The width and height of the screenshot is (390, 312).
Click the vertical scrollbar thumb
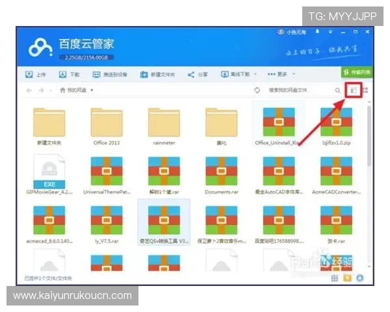coord(369,136)
